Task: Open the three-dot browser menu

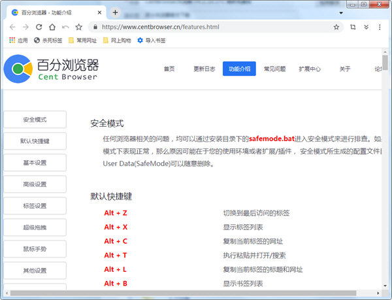Action: pos(380,27)
